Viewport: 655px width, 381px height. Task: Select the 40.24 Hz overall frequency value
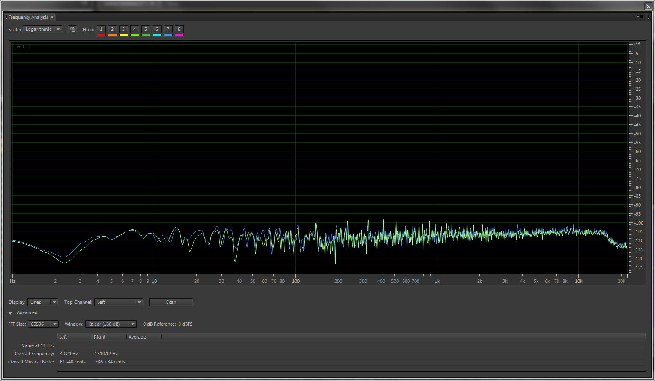tap(69, 354)
